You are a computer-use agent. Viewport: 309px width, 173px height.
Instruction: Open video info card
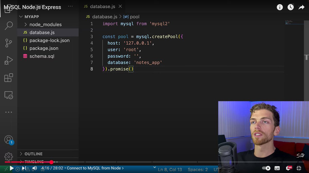coord(280,7)
